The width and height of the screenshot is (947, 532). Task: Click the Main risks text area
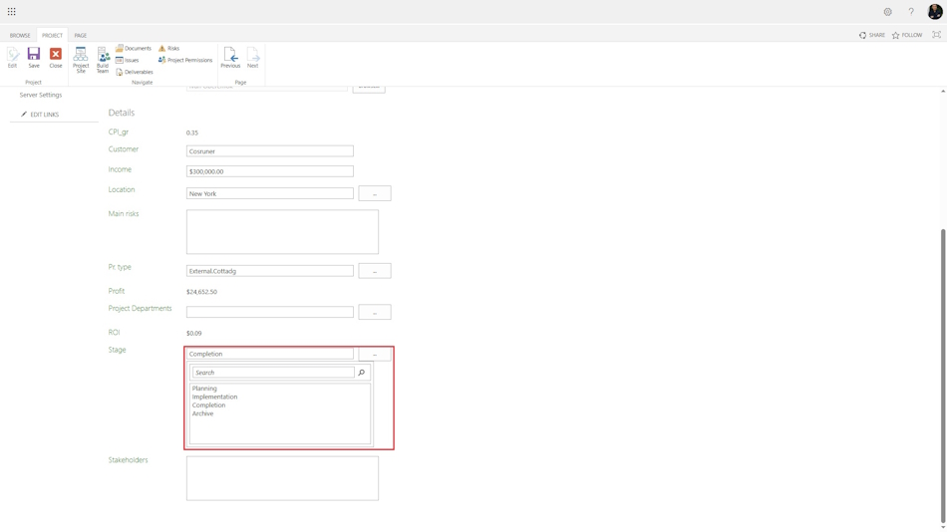pos(282,232)
